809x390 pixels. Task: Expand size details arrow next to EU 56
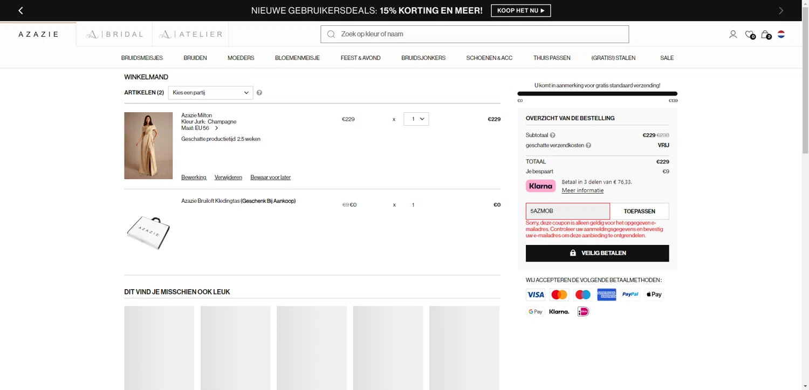click(x=216, y=128)
